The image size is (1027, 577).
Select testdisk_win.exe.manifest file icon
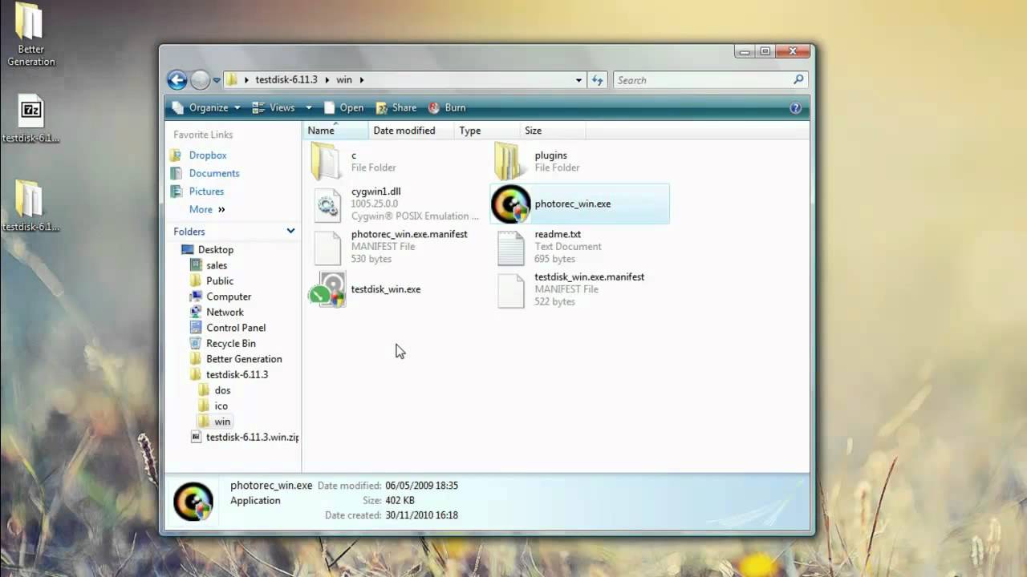click(x=510, y=291)
